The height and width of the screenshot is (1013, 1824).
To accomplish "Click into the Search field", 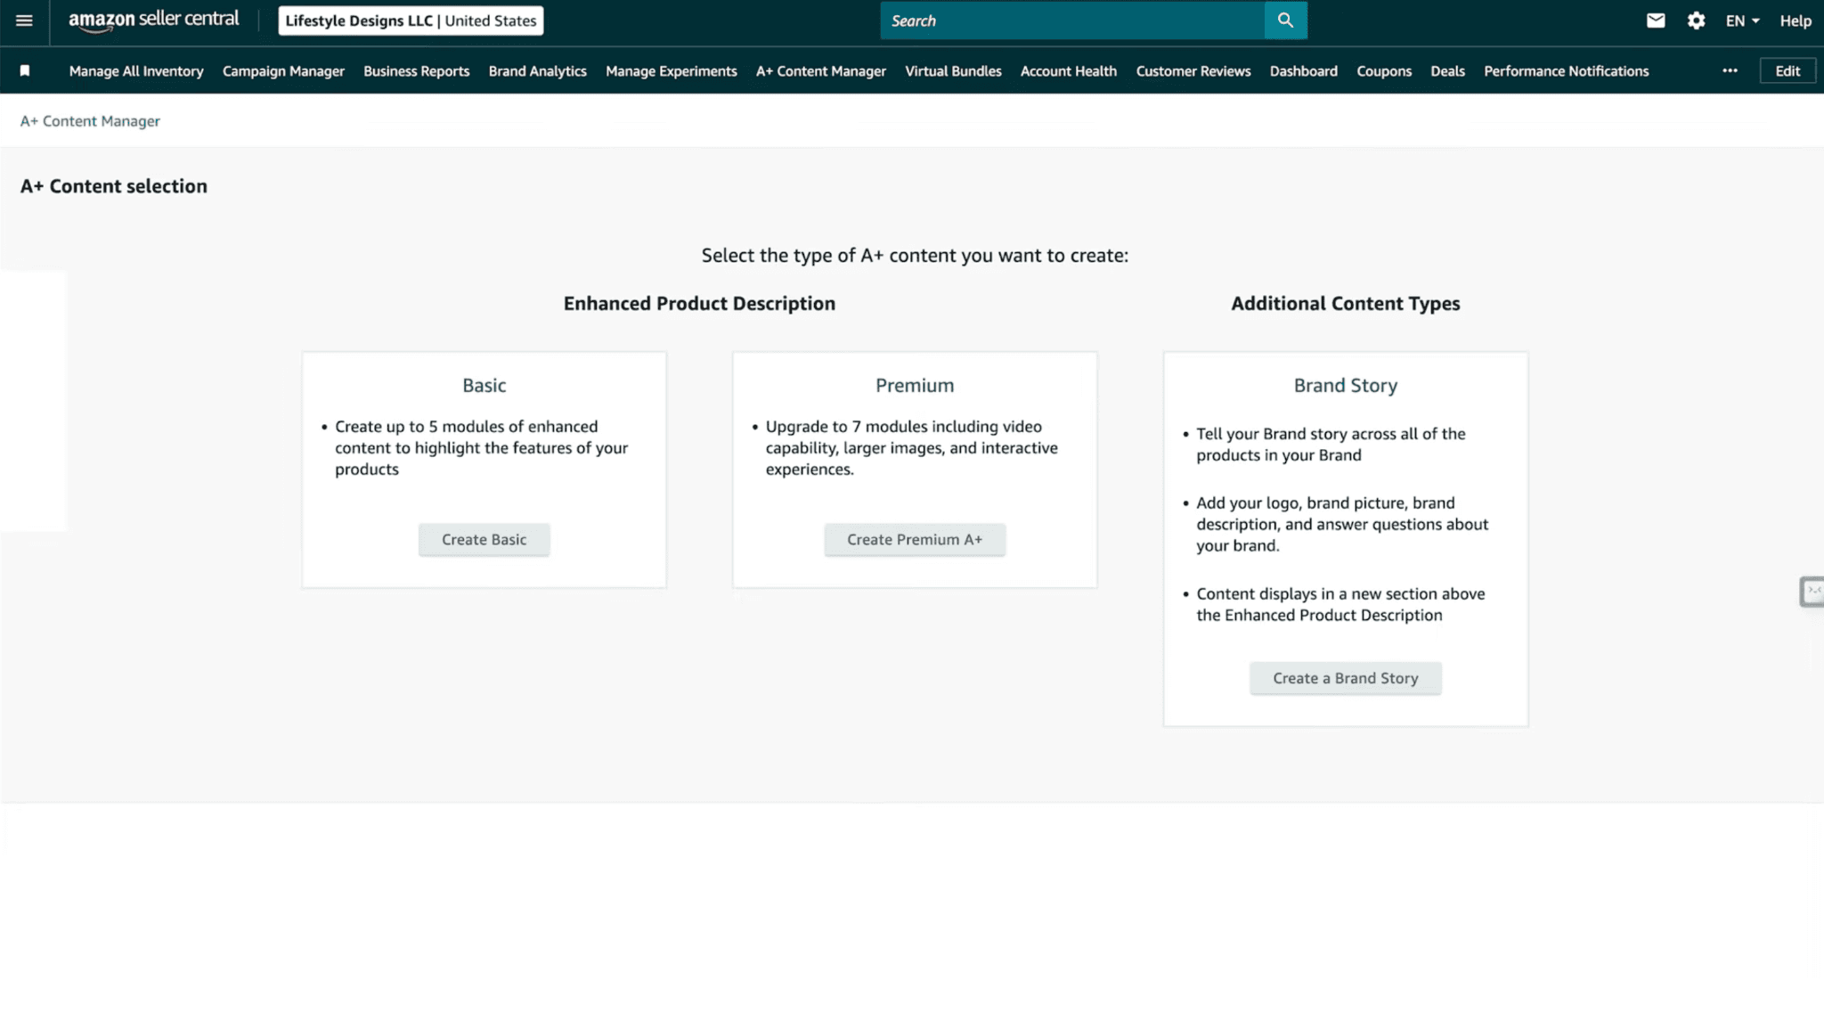I will point(1072,20).
